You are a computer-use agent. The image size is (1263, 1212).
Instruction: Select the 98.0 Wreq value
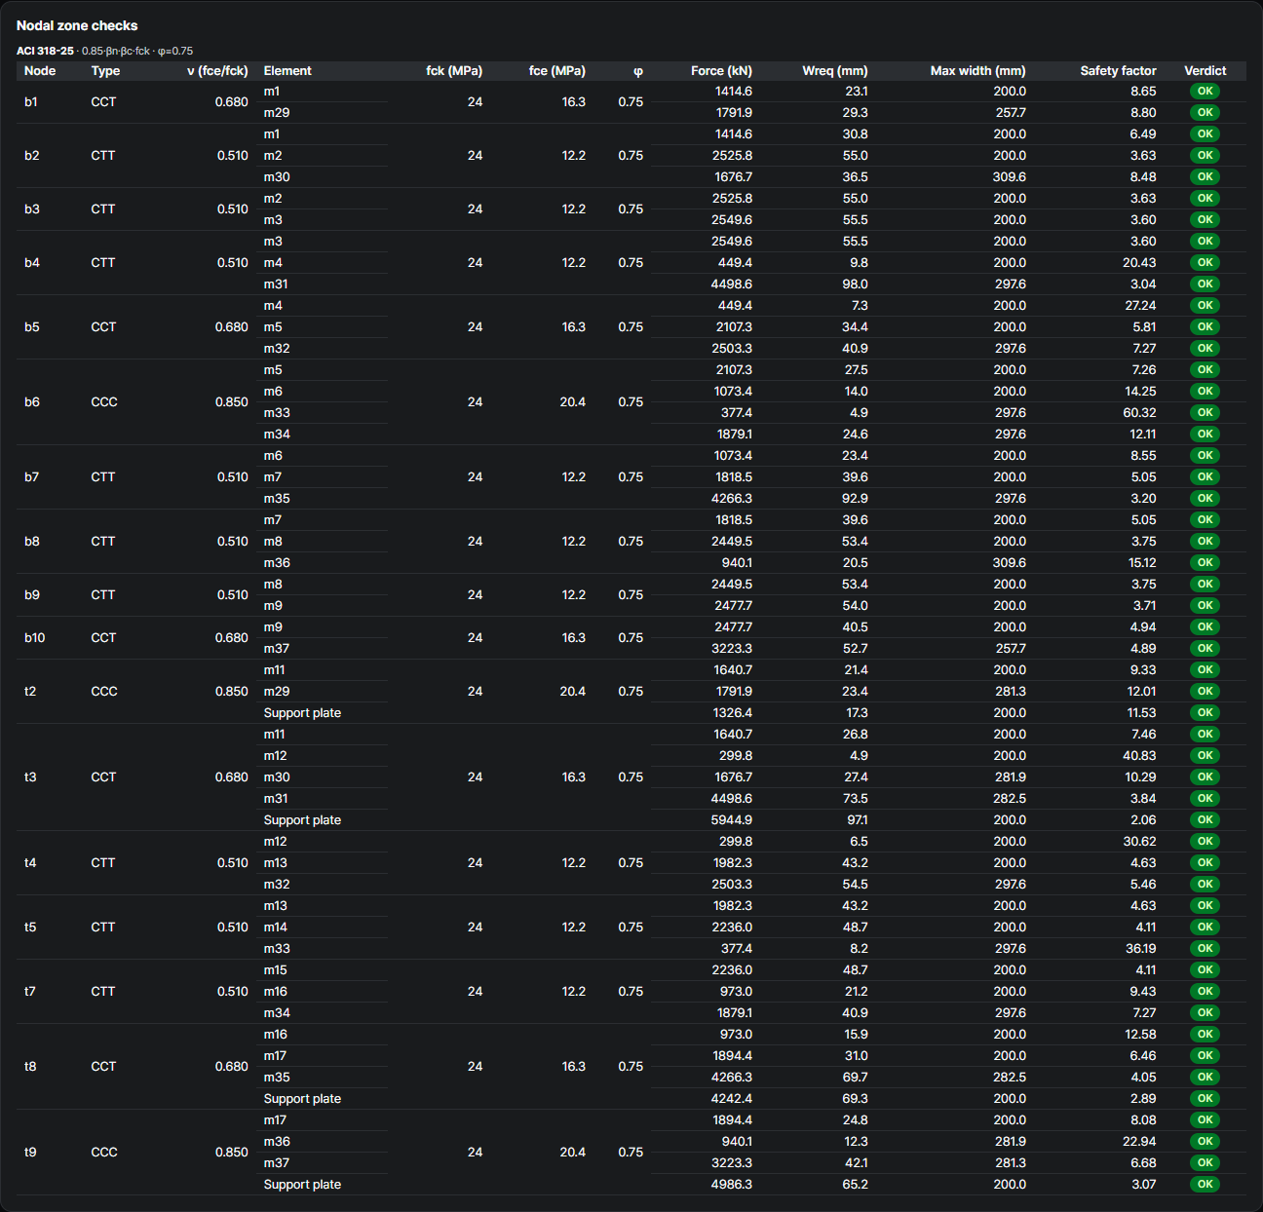[x=855, y=284]
